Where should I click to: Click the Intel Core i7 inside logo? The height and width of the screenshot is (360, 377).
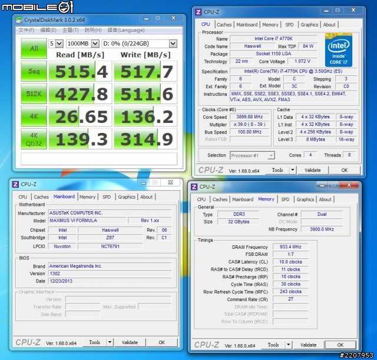pyautogui.click(x=339, y=50)
